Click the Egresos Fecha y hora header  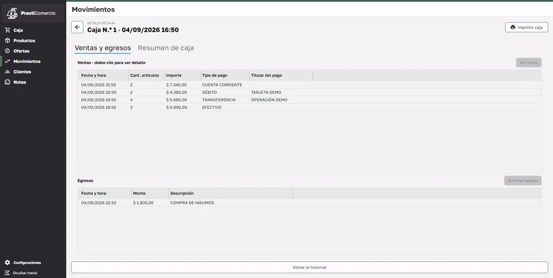pyautogui.click(x=104, y=193)
